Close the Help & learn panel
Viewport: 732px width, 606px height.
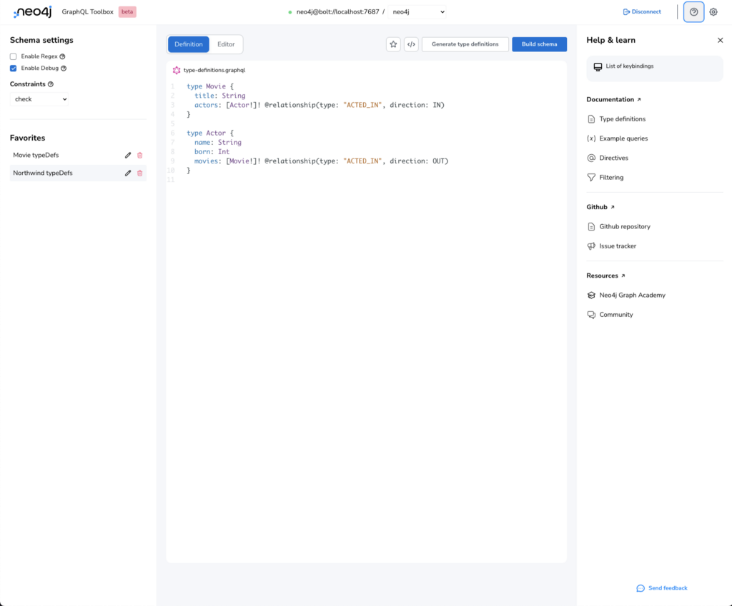point(721,40)
